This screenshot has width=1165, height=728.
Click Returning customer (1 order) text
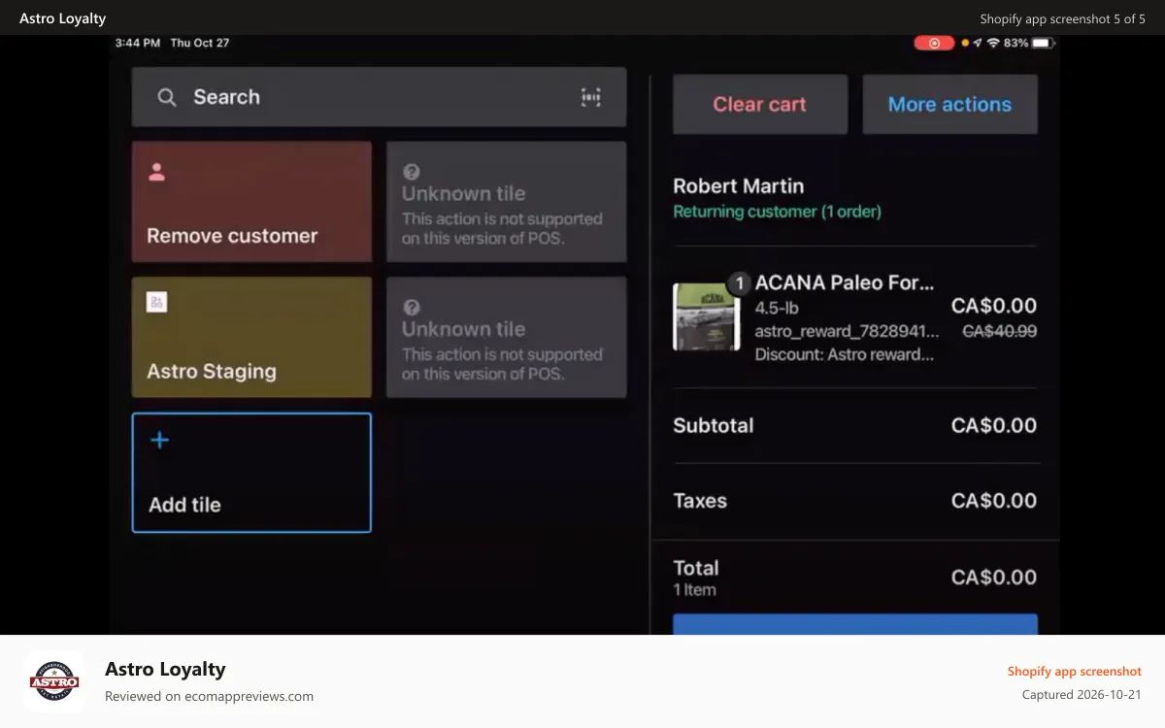pyautogui.click(x=778, y=212)
